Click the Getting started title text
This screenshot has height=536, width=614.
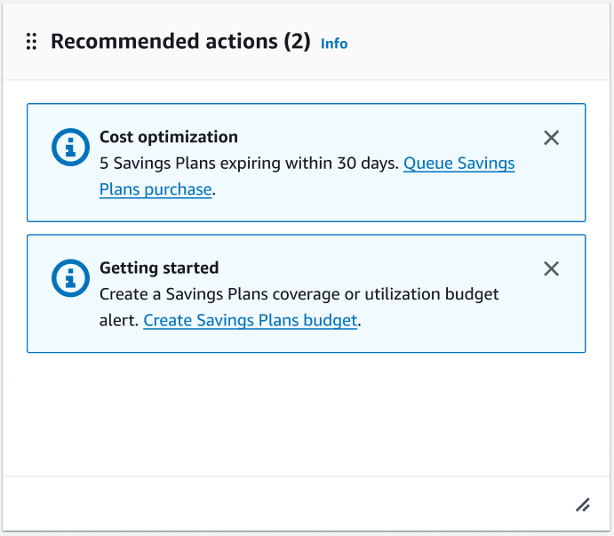(159, 268)
